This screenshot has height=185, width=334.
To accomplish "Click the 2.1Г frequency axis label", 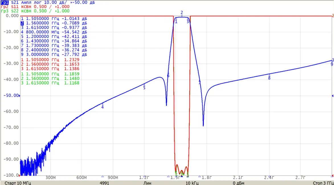I will (x=238, y=177).
